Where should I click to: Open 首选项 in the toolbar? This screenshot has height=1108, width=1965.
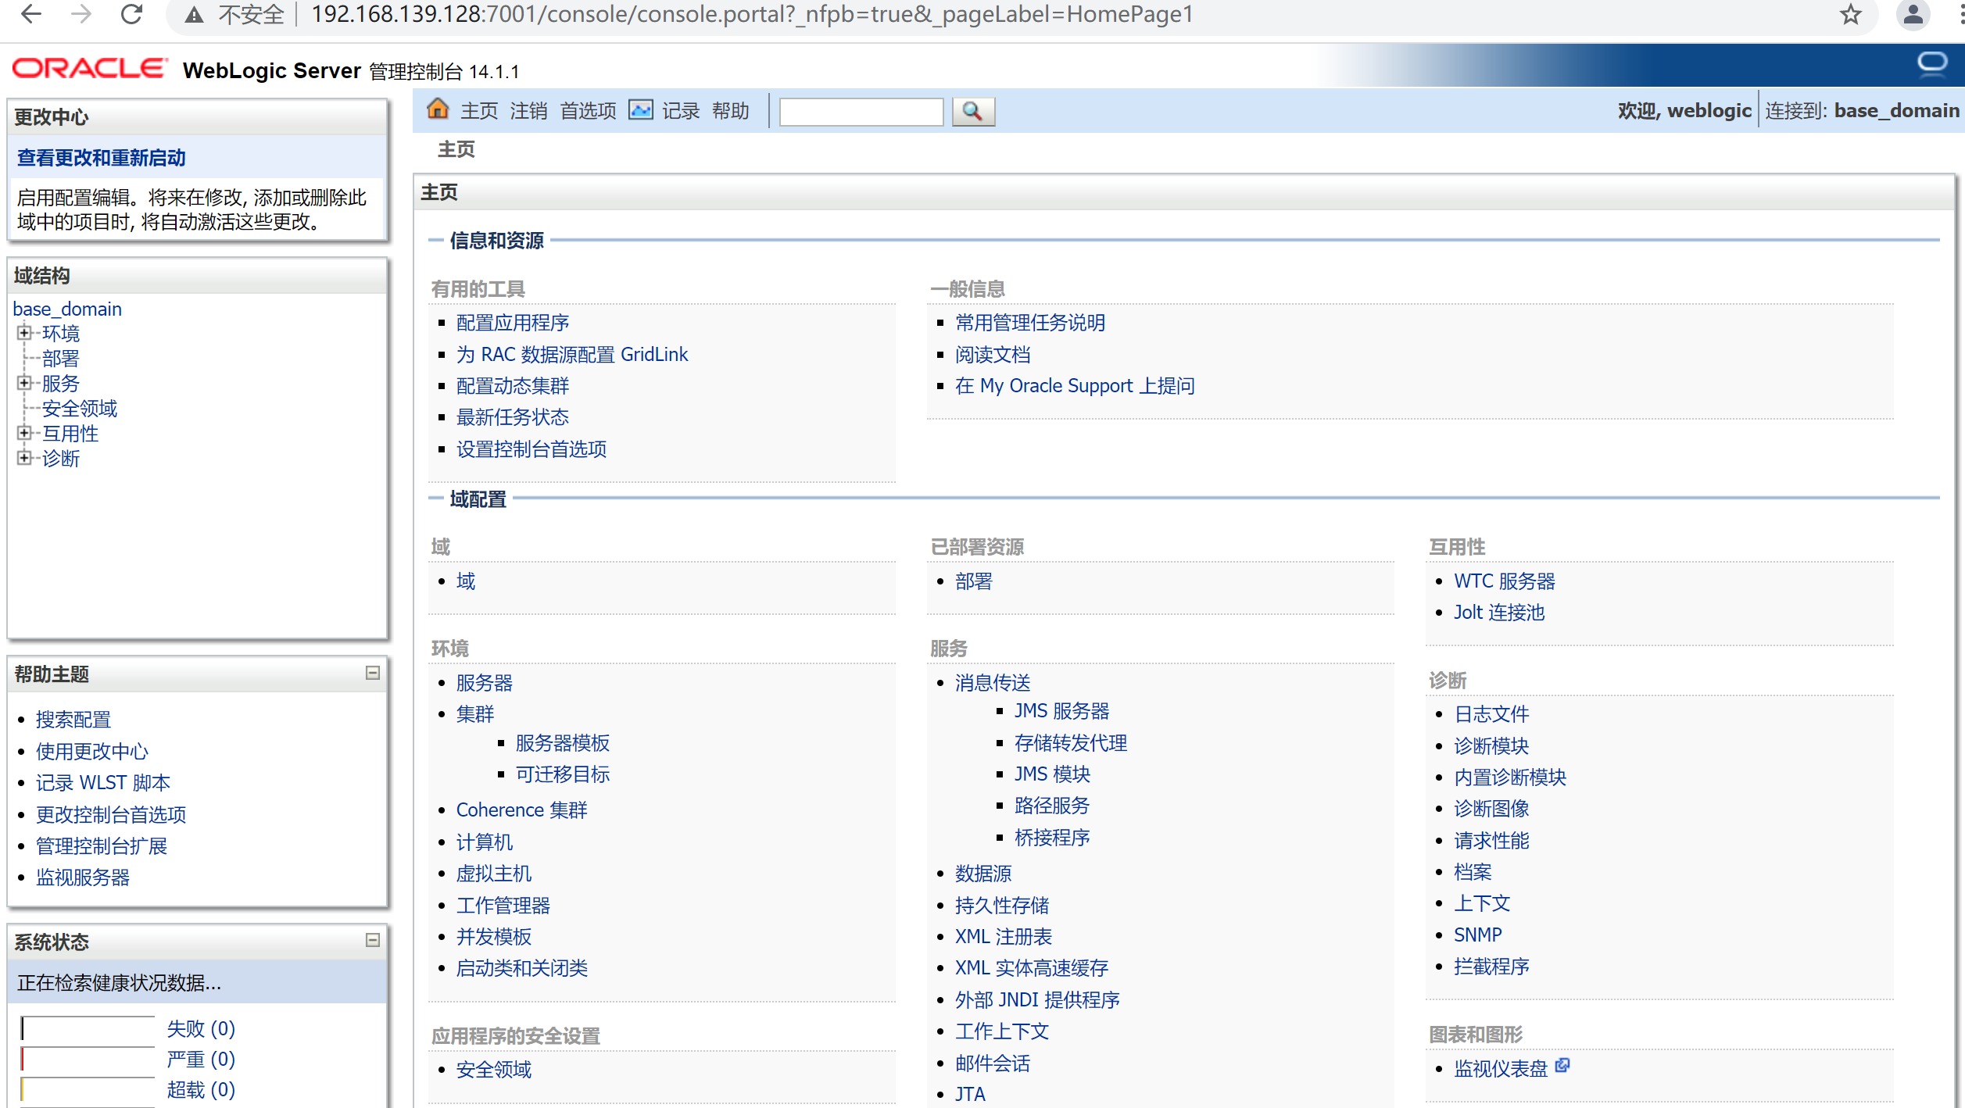click(x=588, y=111)
